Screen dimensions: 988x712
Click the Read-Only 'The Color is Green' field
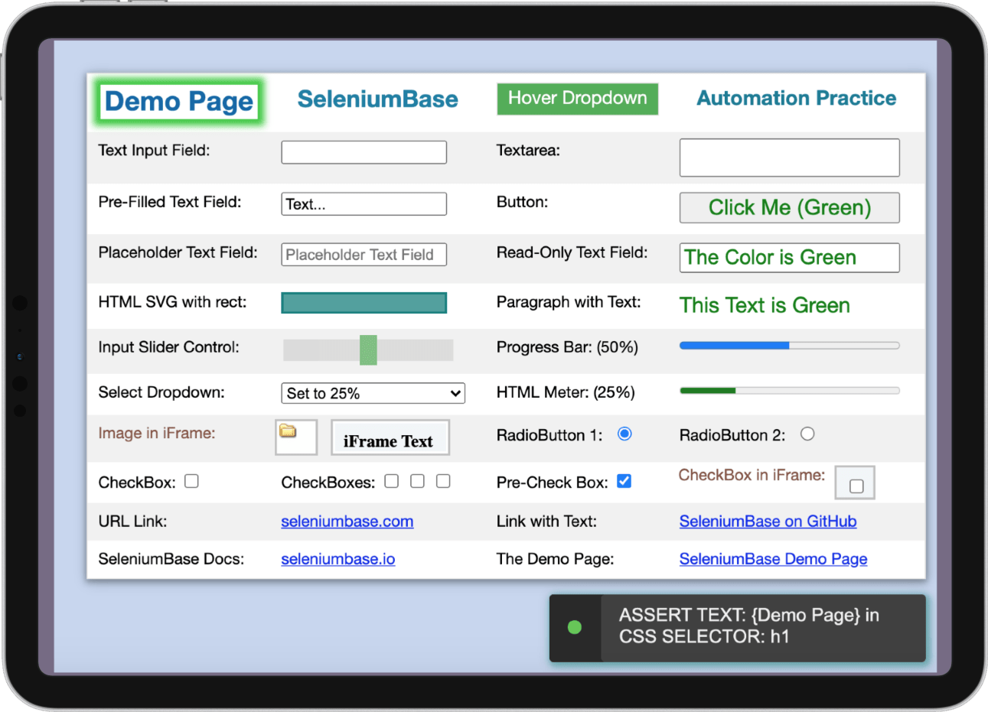pos(789,258)
